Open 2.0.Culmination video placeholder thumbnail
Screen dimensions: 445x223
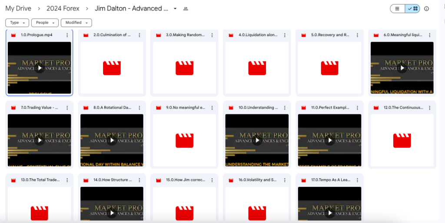pos(112,68)
